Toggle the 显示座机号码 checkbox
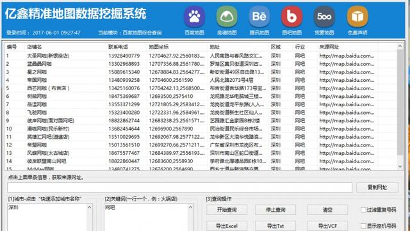This screenshot has width=410, height=231. [363, 226]
